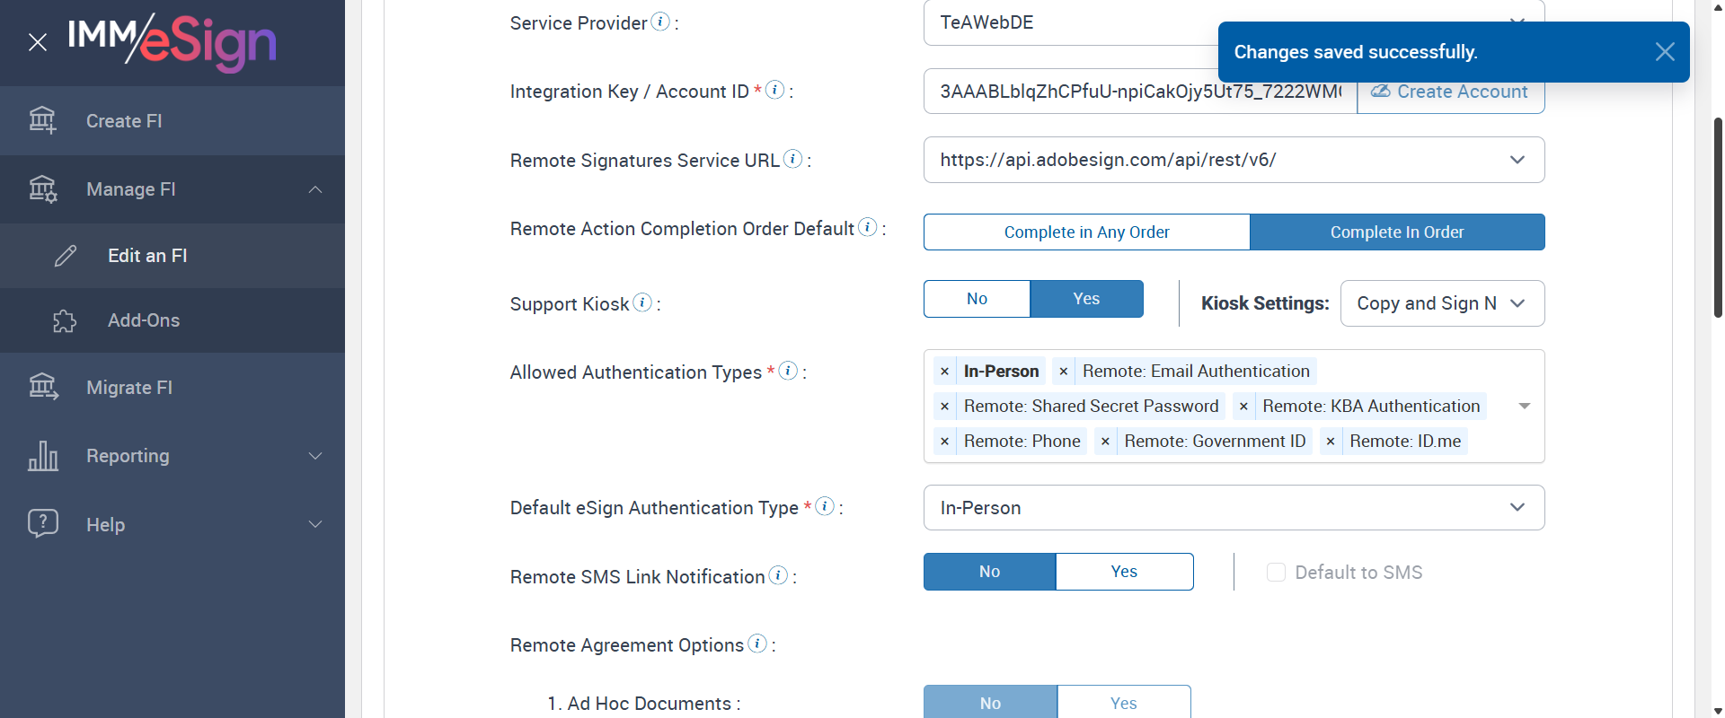Click the Create FI bank icon
The width and height of the screenshot is (1725, 718).
pyautogui.click(x=42, y=120)
